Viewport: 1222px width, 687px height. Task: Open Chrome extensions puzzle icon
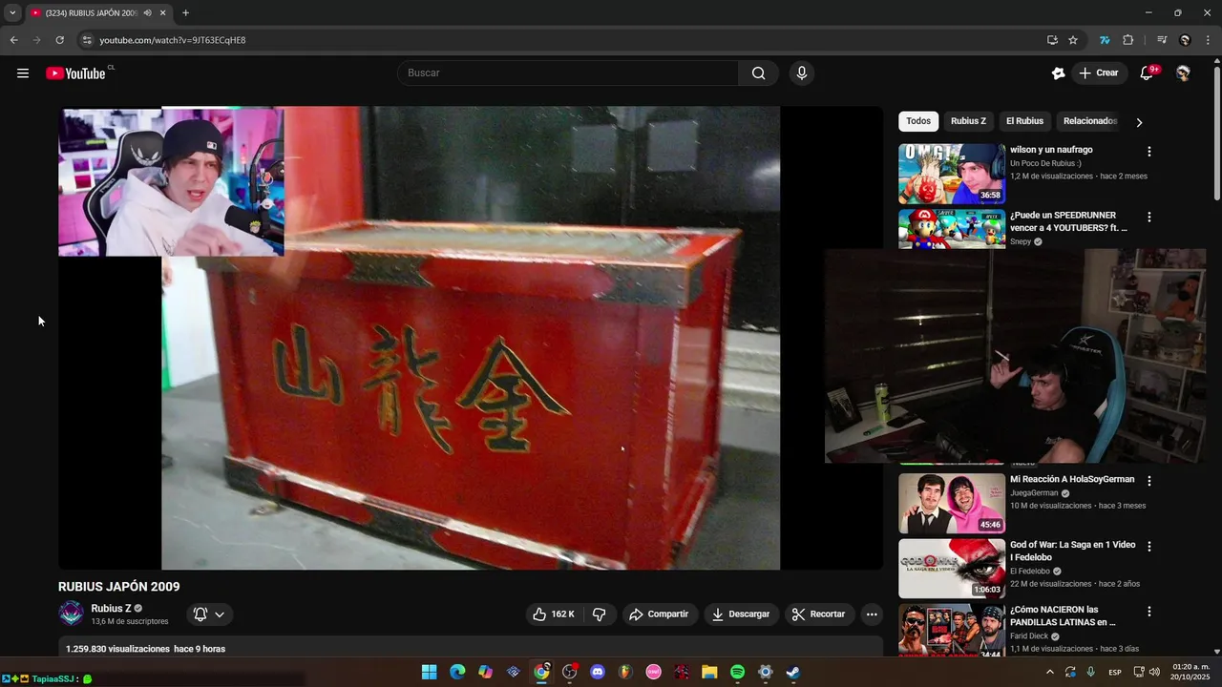[1127, 40]
